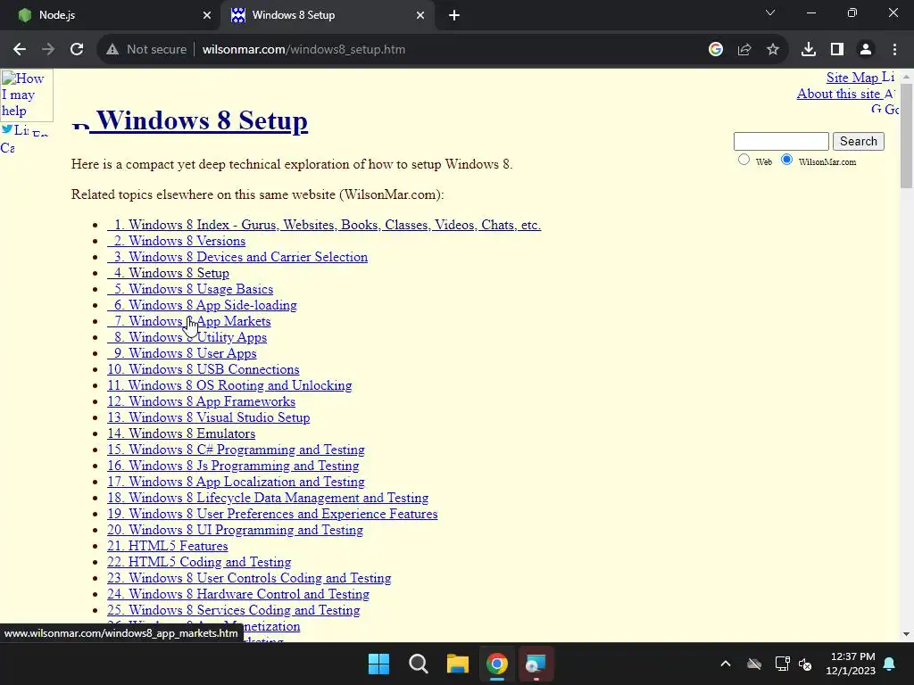Image resolution: width=914 pixels, height=685 pixels.
Task: Open 14. Windows 8 Emulators link
Action: (181, 433)
